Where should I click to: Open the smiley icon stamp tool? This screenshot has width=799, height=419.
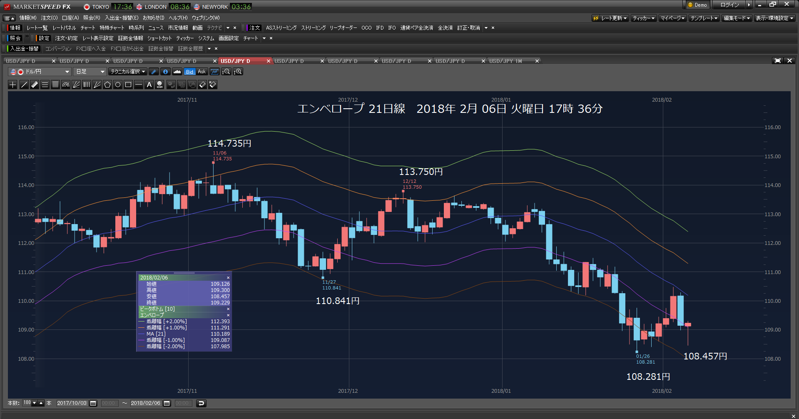(x=159, y=85)
